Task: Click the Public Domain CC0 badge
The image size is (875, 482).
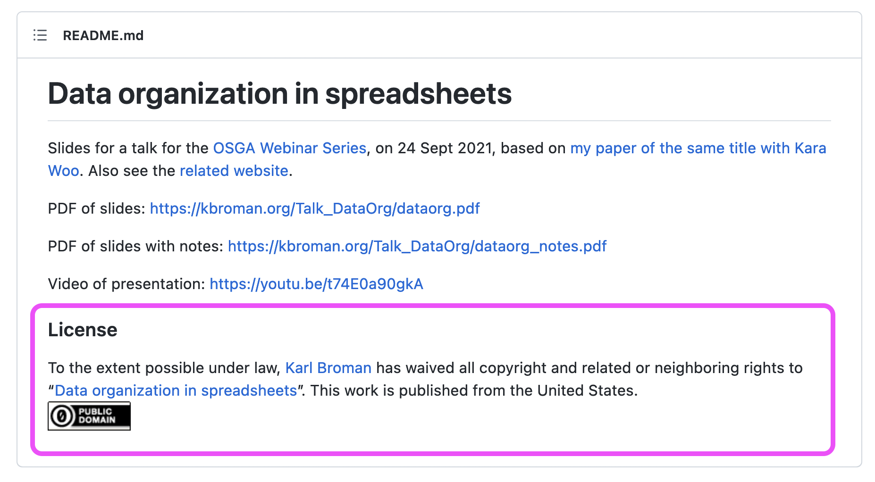Action: (x=89, y=416)
